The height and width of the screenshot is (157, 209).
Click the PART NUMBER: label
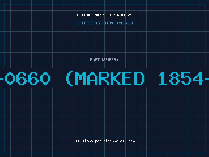104,60
